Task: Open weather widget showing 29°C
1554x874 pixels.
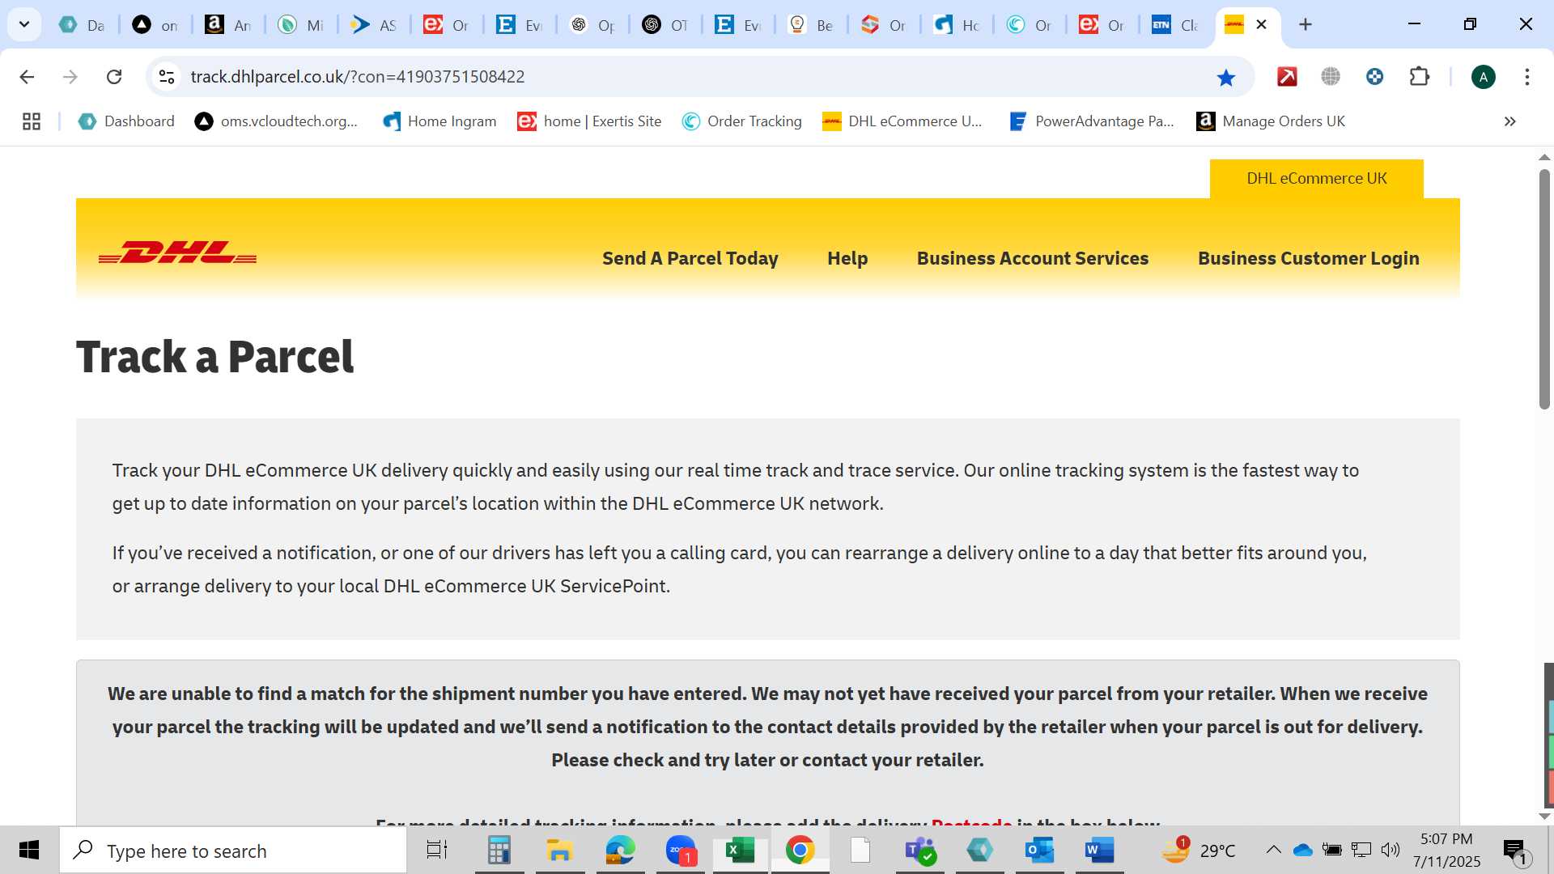Action: [1199, 850]
